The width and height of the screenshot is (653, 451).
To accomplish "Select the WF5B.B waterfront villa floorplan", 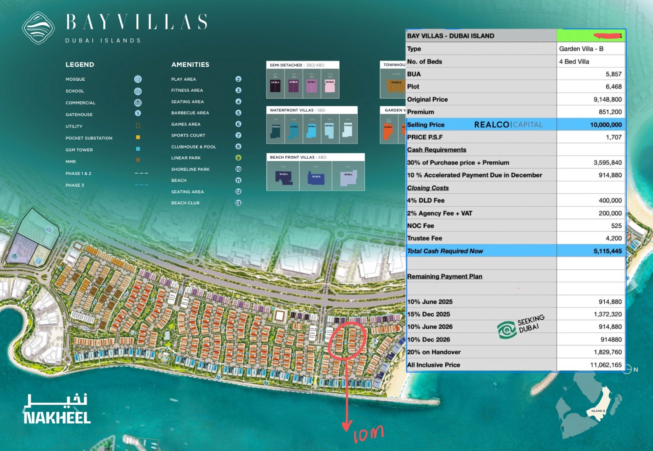I will (294, 131).
